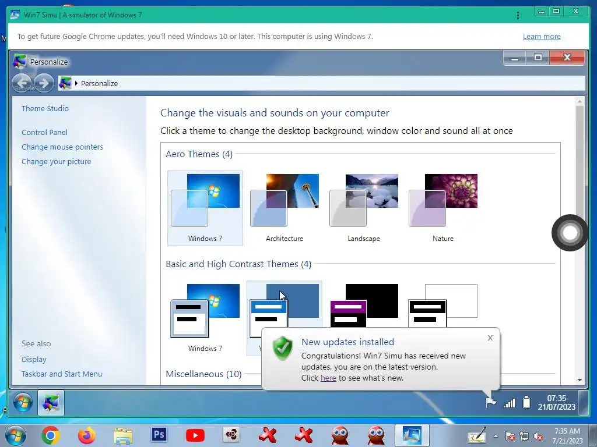Click the Personalize icon in simulator taskbar
Screen dimensions: 597x447
51,403
